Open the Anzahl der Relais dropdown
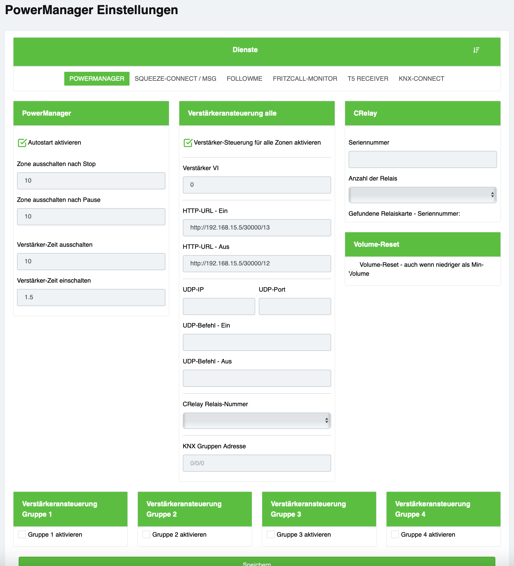514x566 pixels. (423, 195)
